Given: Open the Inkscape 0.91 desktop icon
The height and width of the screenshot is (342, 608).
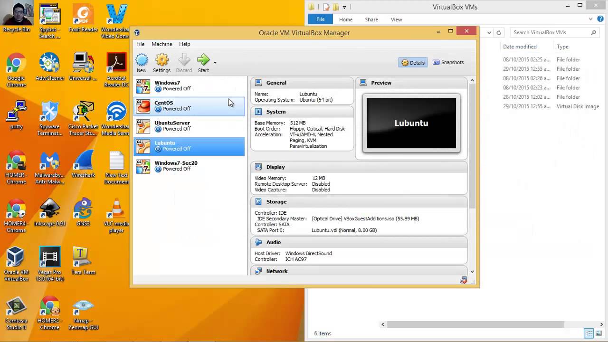Looking at the screenshot, I should pos(49,212).
